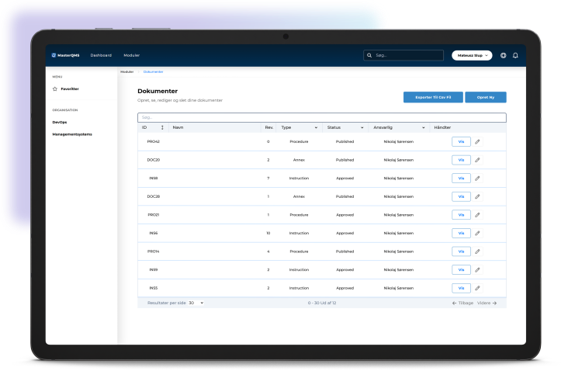Expand the Ansvarlig column filter
The height and width of the screenshot is (371, 568).
pos(423,127)
